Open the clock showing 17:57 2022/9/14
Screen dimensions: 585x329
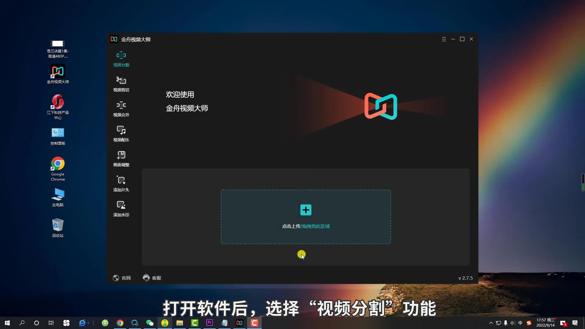pyautogui.click(x=545, y=323)
